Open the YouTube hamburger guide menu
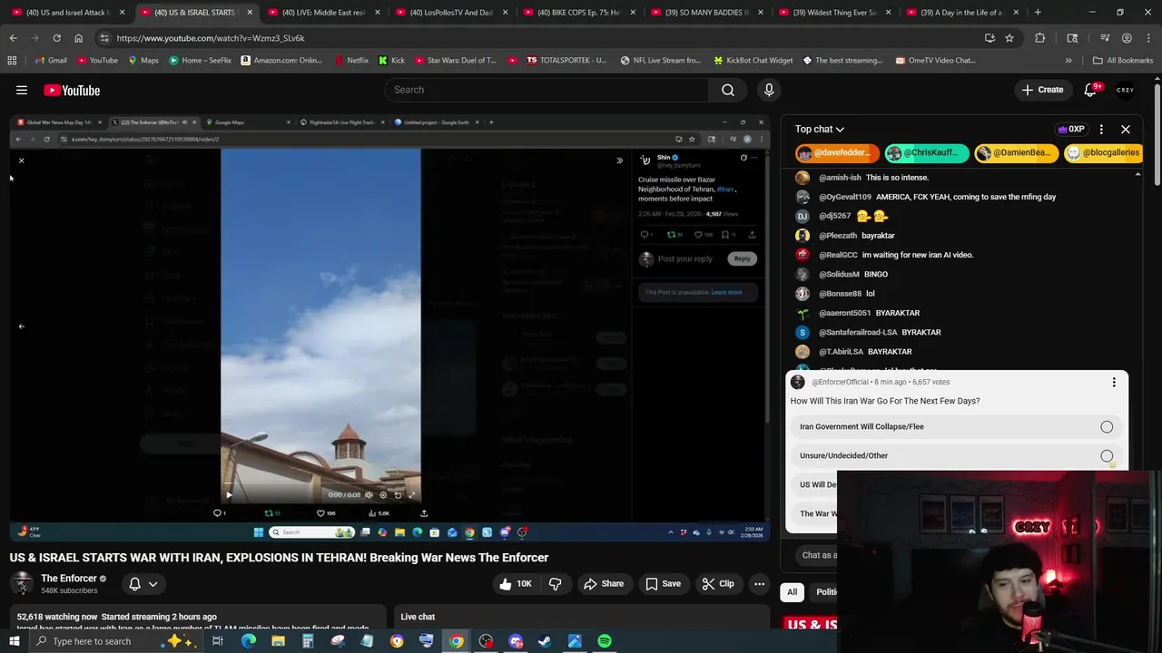Image resolution: width=1162 pixels, height=653 pixels. click(x=22, y=90)
